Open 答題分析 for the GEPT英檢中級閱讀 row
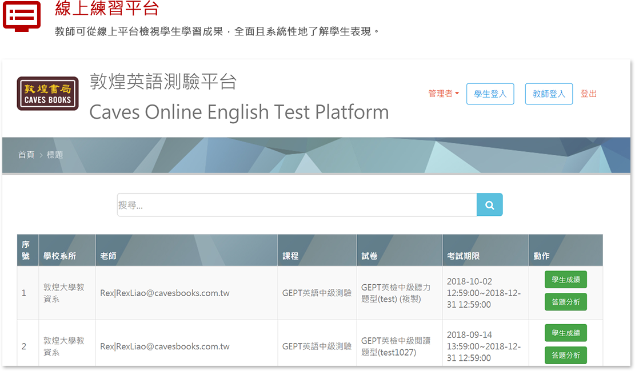 pyautogui.click(x=566, y=355)
